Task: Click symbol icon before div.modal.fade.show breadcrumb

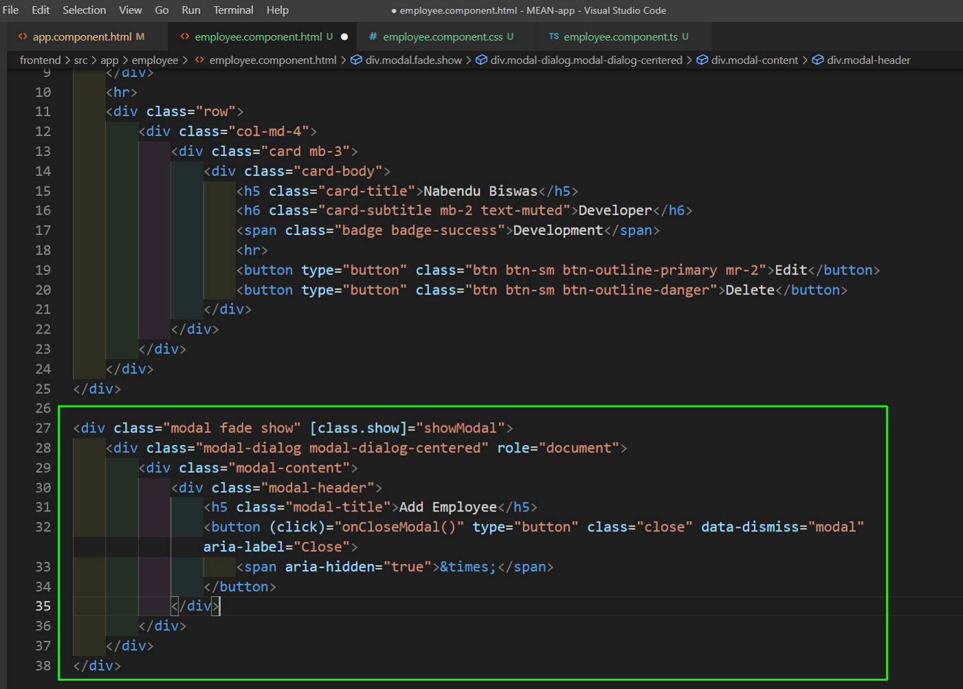Action: [x=356, y=61]
